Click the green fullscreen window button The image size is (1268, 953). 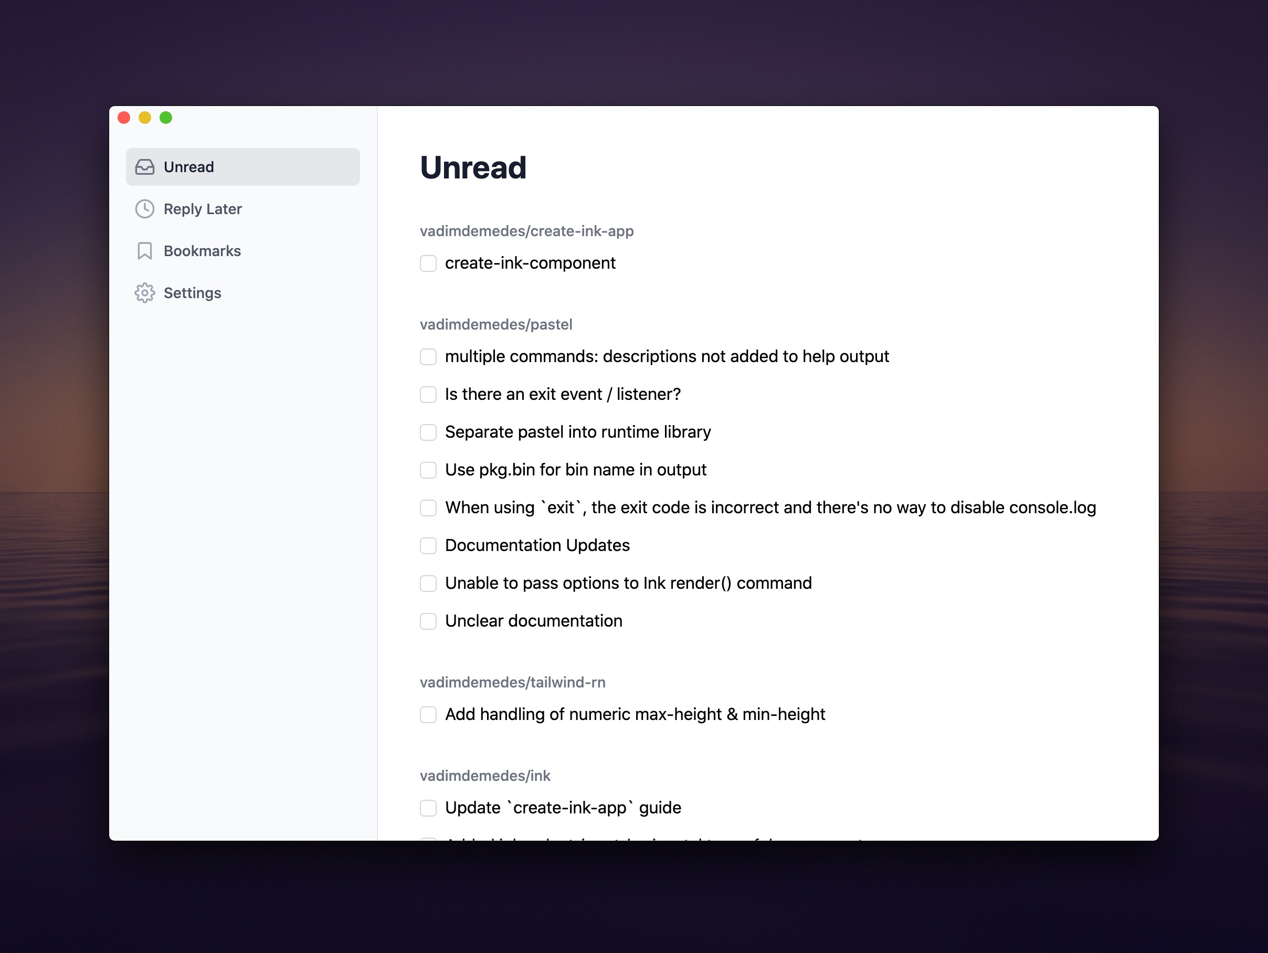click(166, 118)
